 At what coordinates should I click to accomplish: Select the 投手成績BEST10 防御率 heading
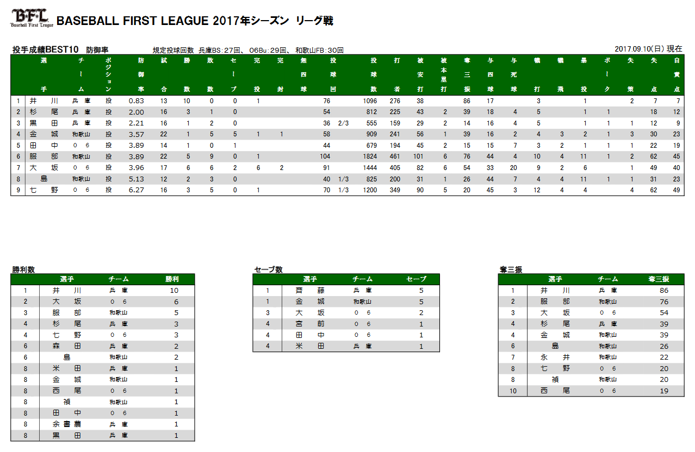click(60, 50)
